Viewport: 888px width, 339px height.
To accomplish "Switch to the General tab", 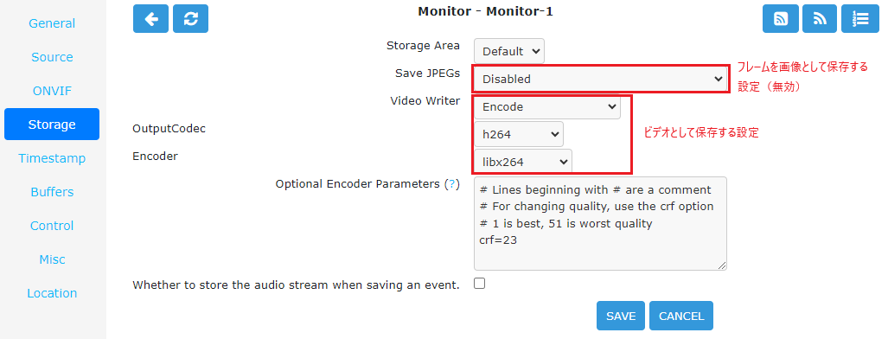I will pos(52,23).
